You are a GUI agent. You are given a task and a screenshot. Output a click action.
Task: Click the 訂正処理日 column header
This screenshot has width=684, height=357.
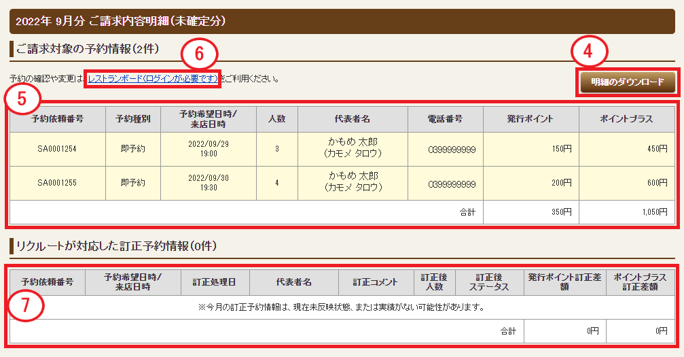[x=215, y=282]
